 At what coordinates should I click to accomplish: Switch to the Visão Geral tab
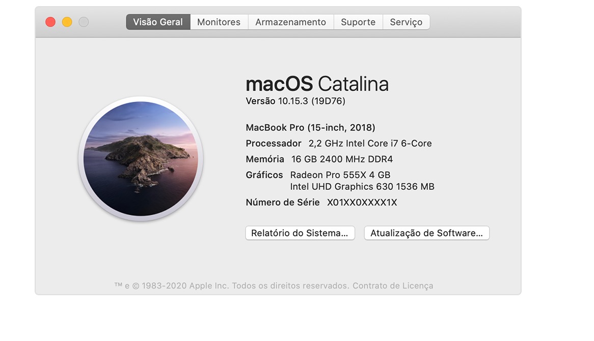[158, 22]
